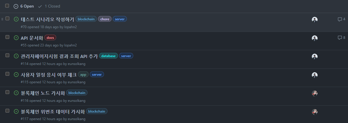Toggle the select-all issues checkbox in the header
The image size is (348, 123).
point(7,6)
